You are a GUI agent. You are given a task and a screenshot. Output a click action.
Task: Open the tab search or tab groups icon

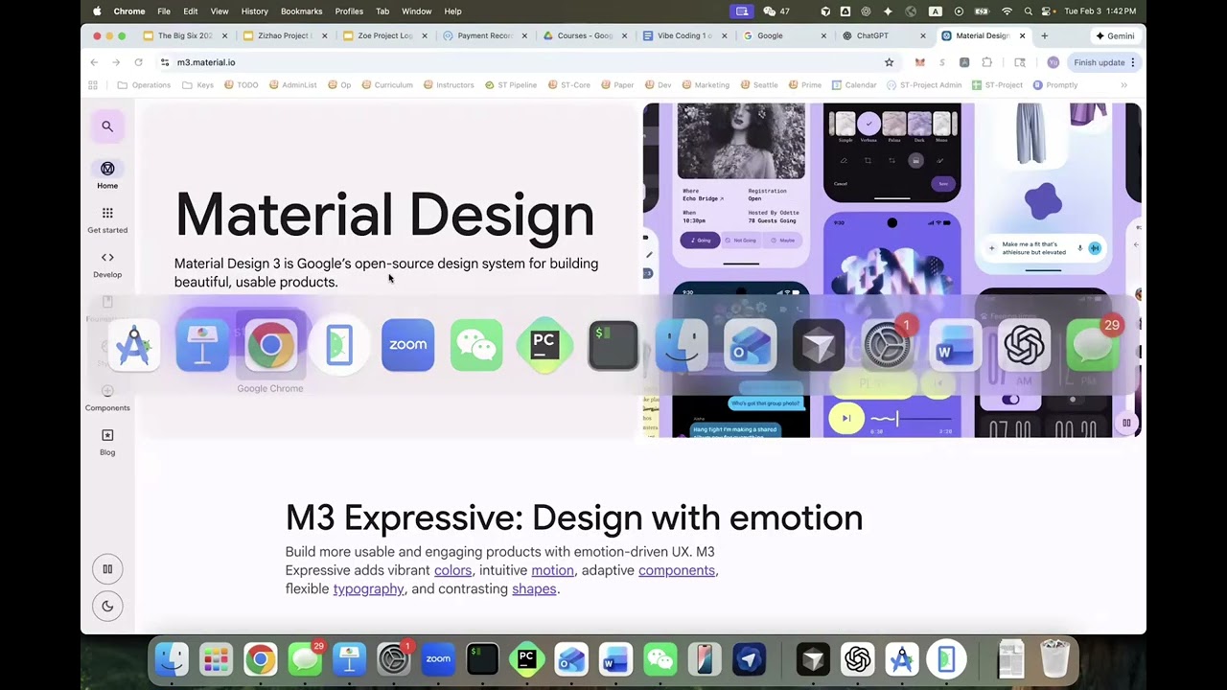click(1020, 62)
